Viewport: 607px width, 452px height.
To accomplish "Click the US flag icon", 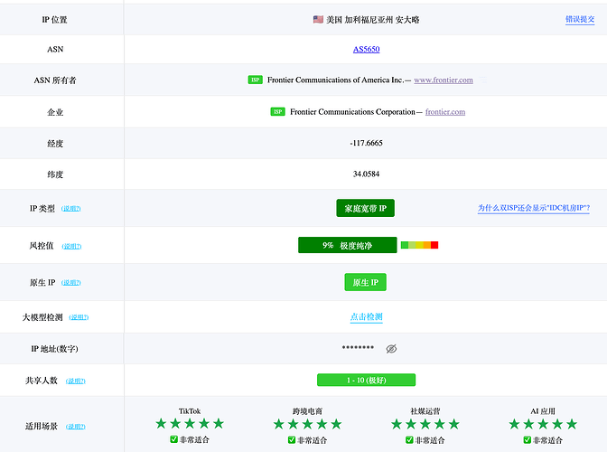I will [318, 19].
